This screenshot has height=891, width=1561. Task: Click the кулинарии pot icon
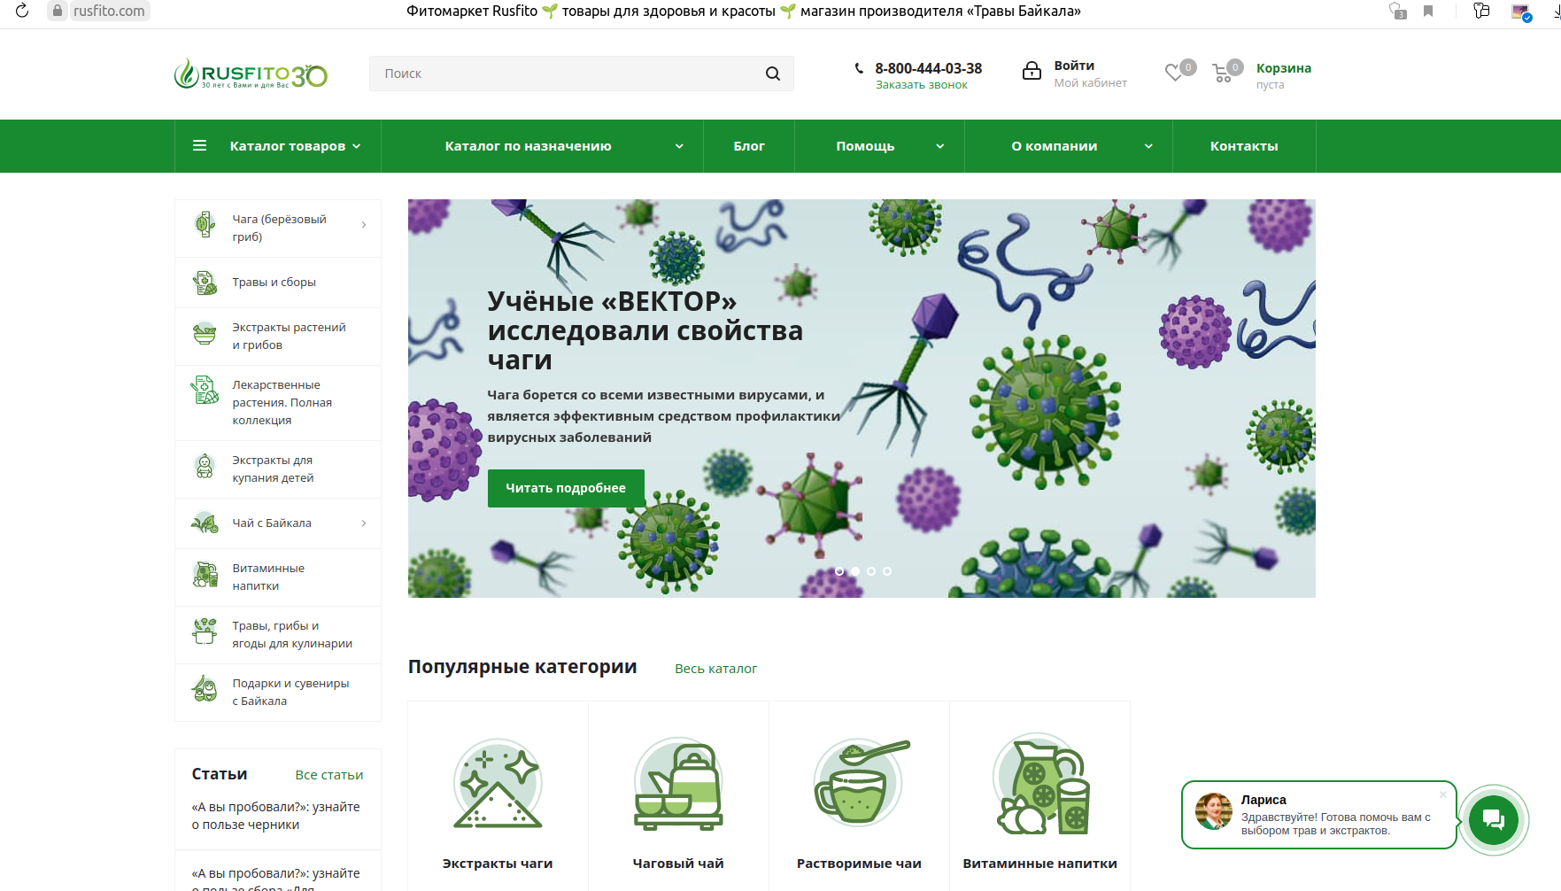coord(205,631)
